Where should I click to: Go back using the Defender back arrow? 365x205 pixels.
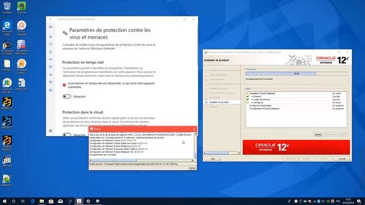click(x=51, y=19)
